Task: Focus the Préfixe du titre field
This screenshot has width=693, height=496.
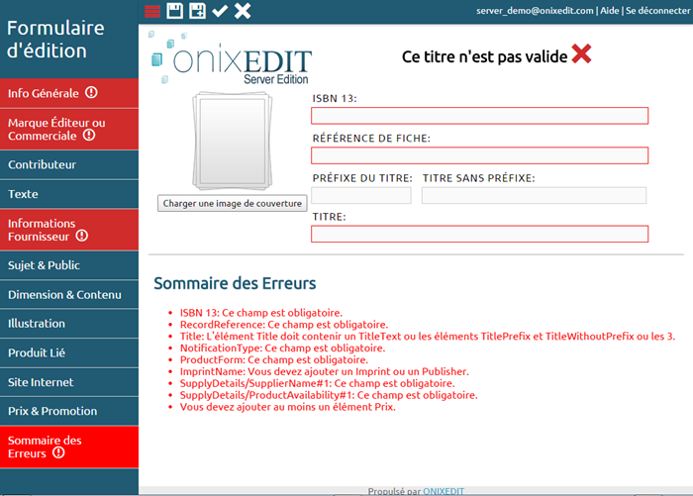Action: (361, 195)
